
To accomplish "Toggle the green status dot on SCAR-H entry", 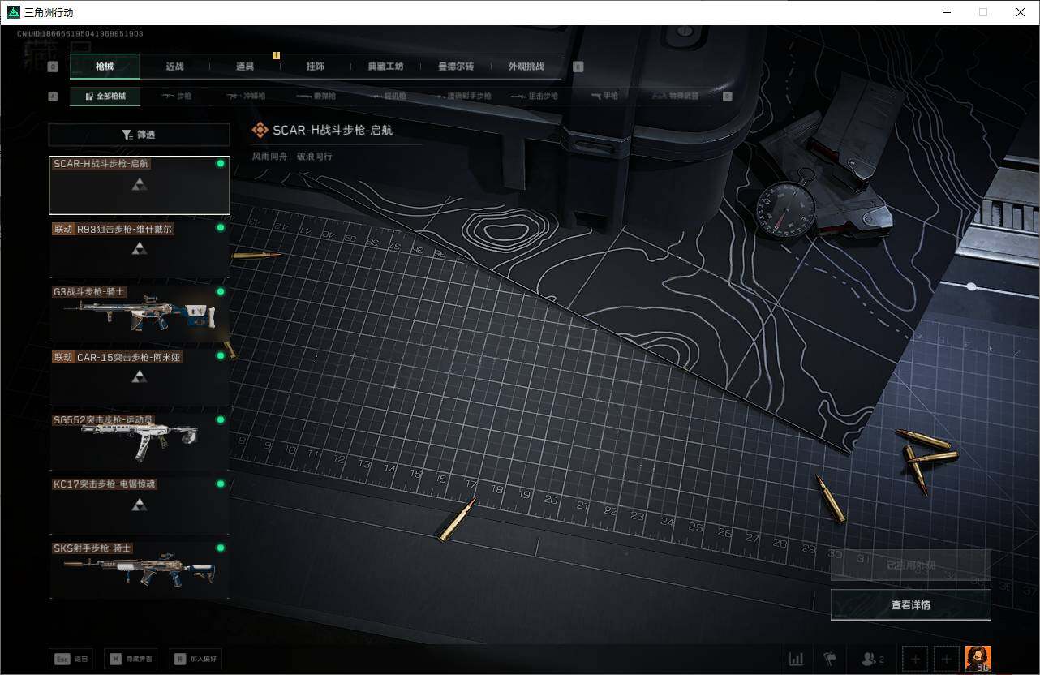I will click(220, 163).
